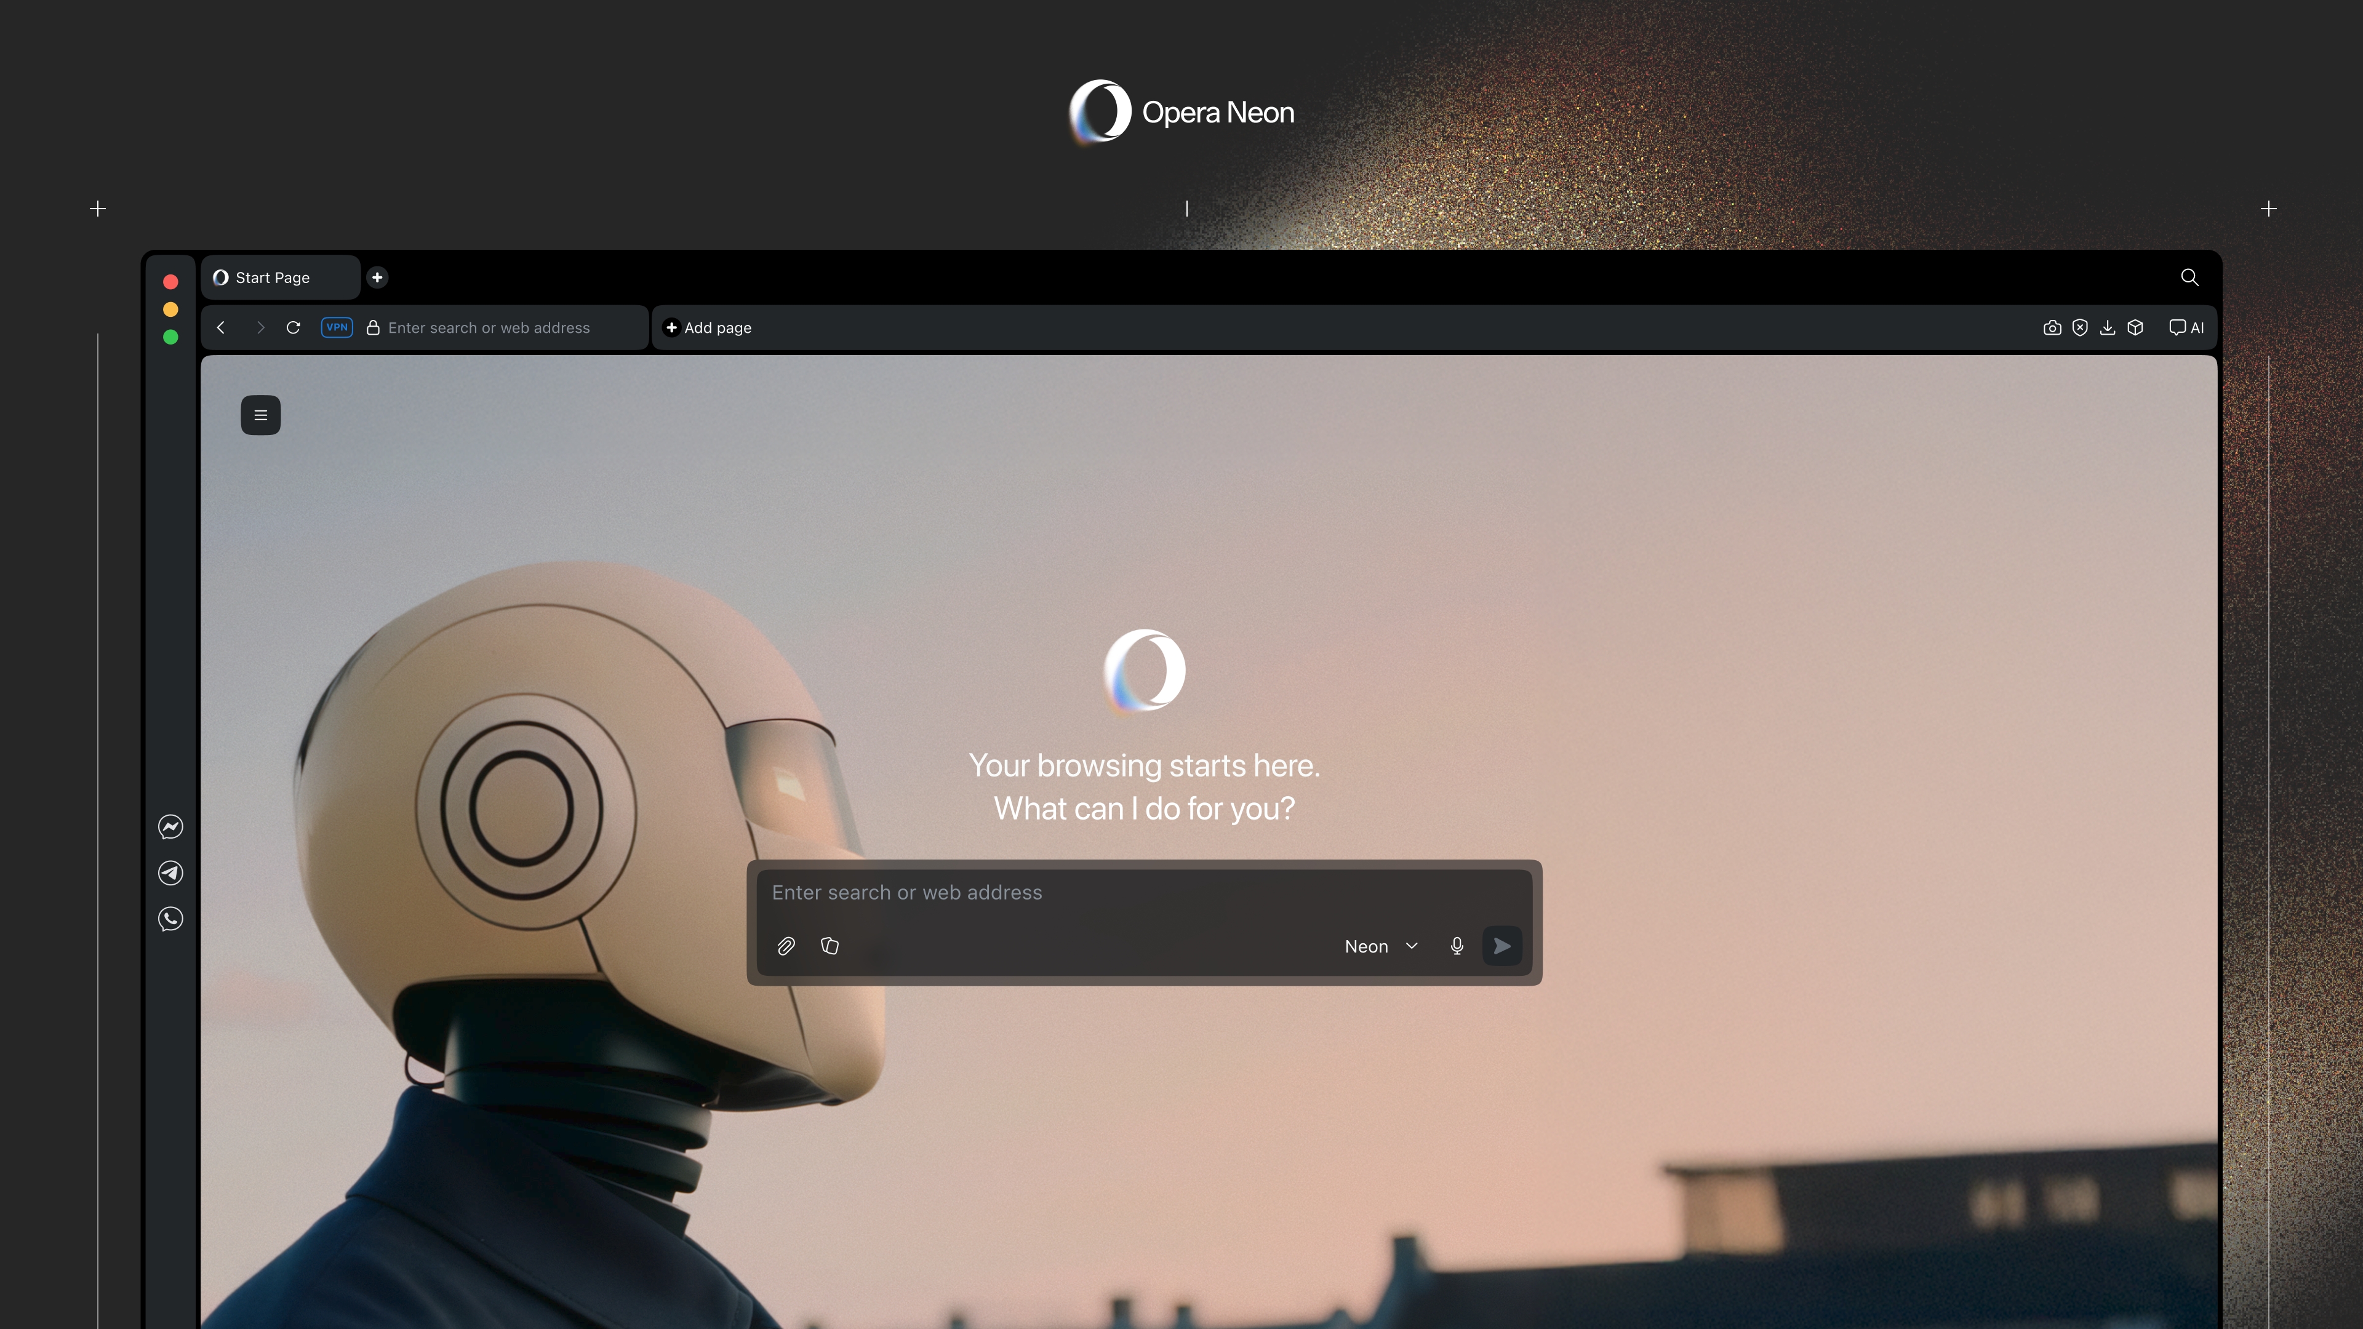This screenshot has height=1329, width=2363.
Task: Open Telegram from the sidebar
Action: point(170,872)
